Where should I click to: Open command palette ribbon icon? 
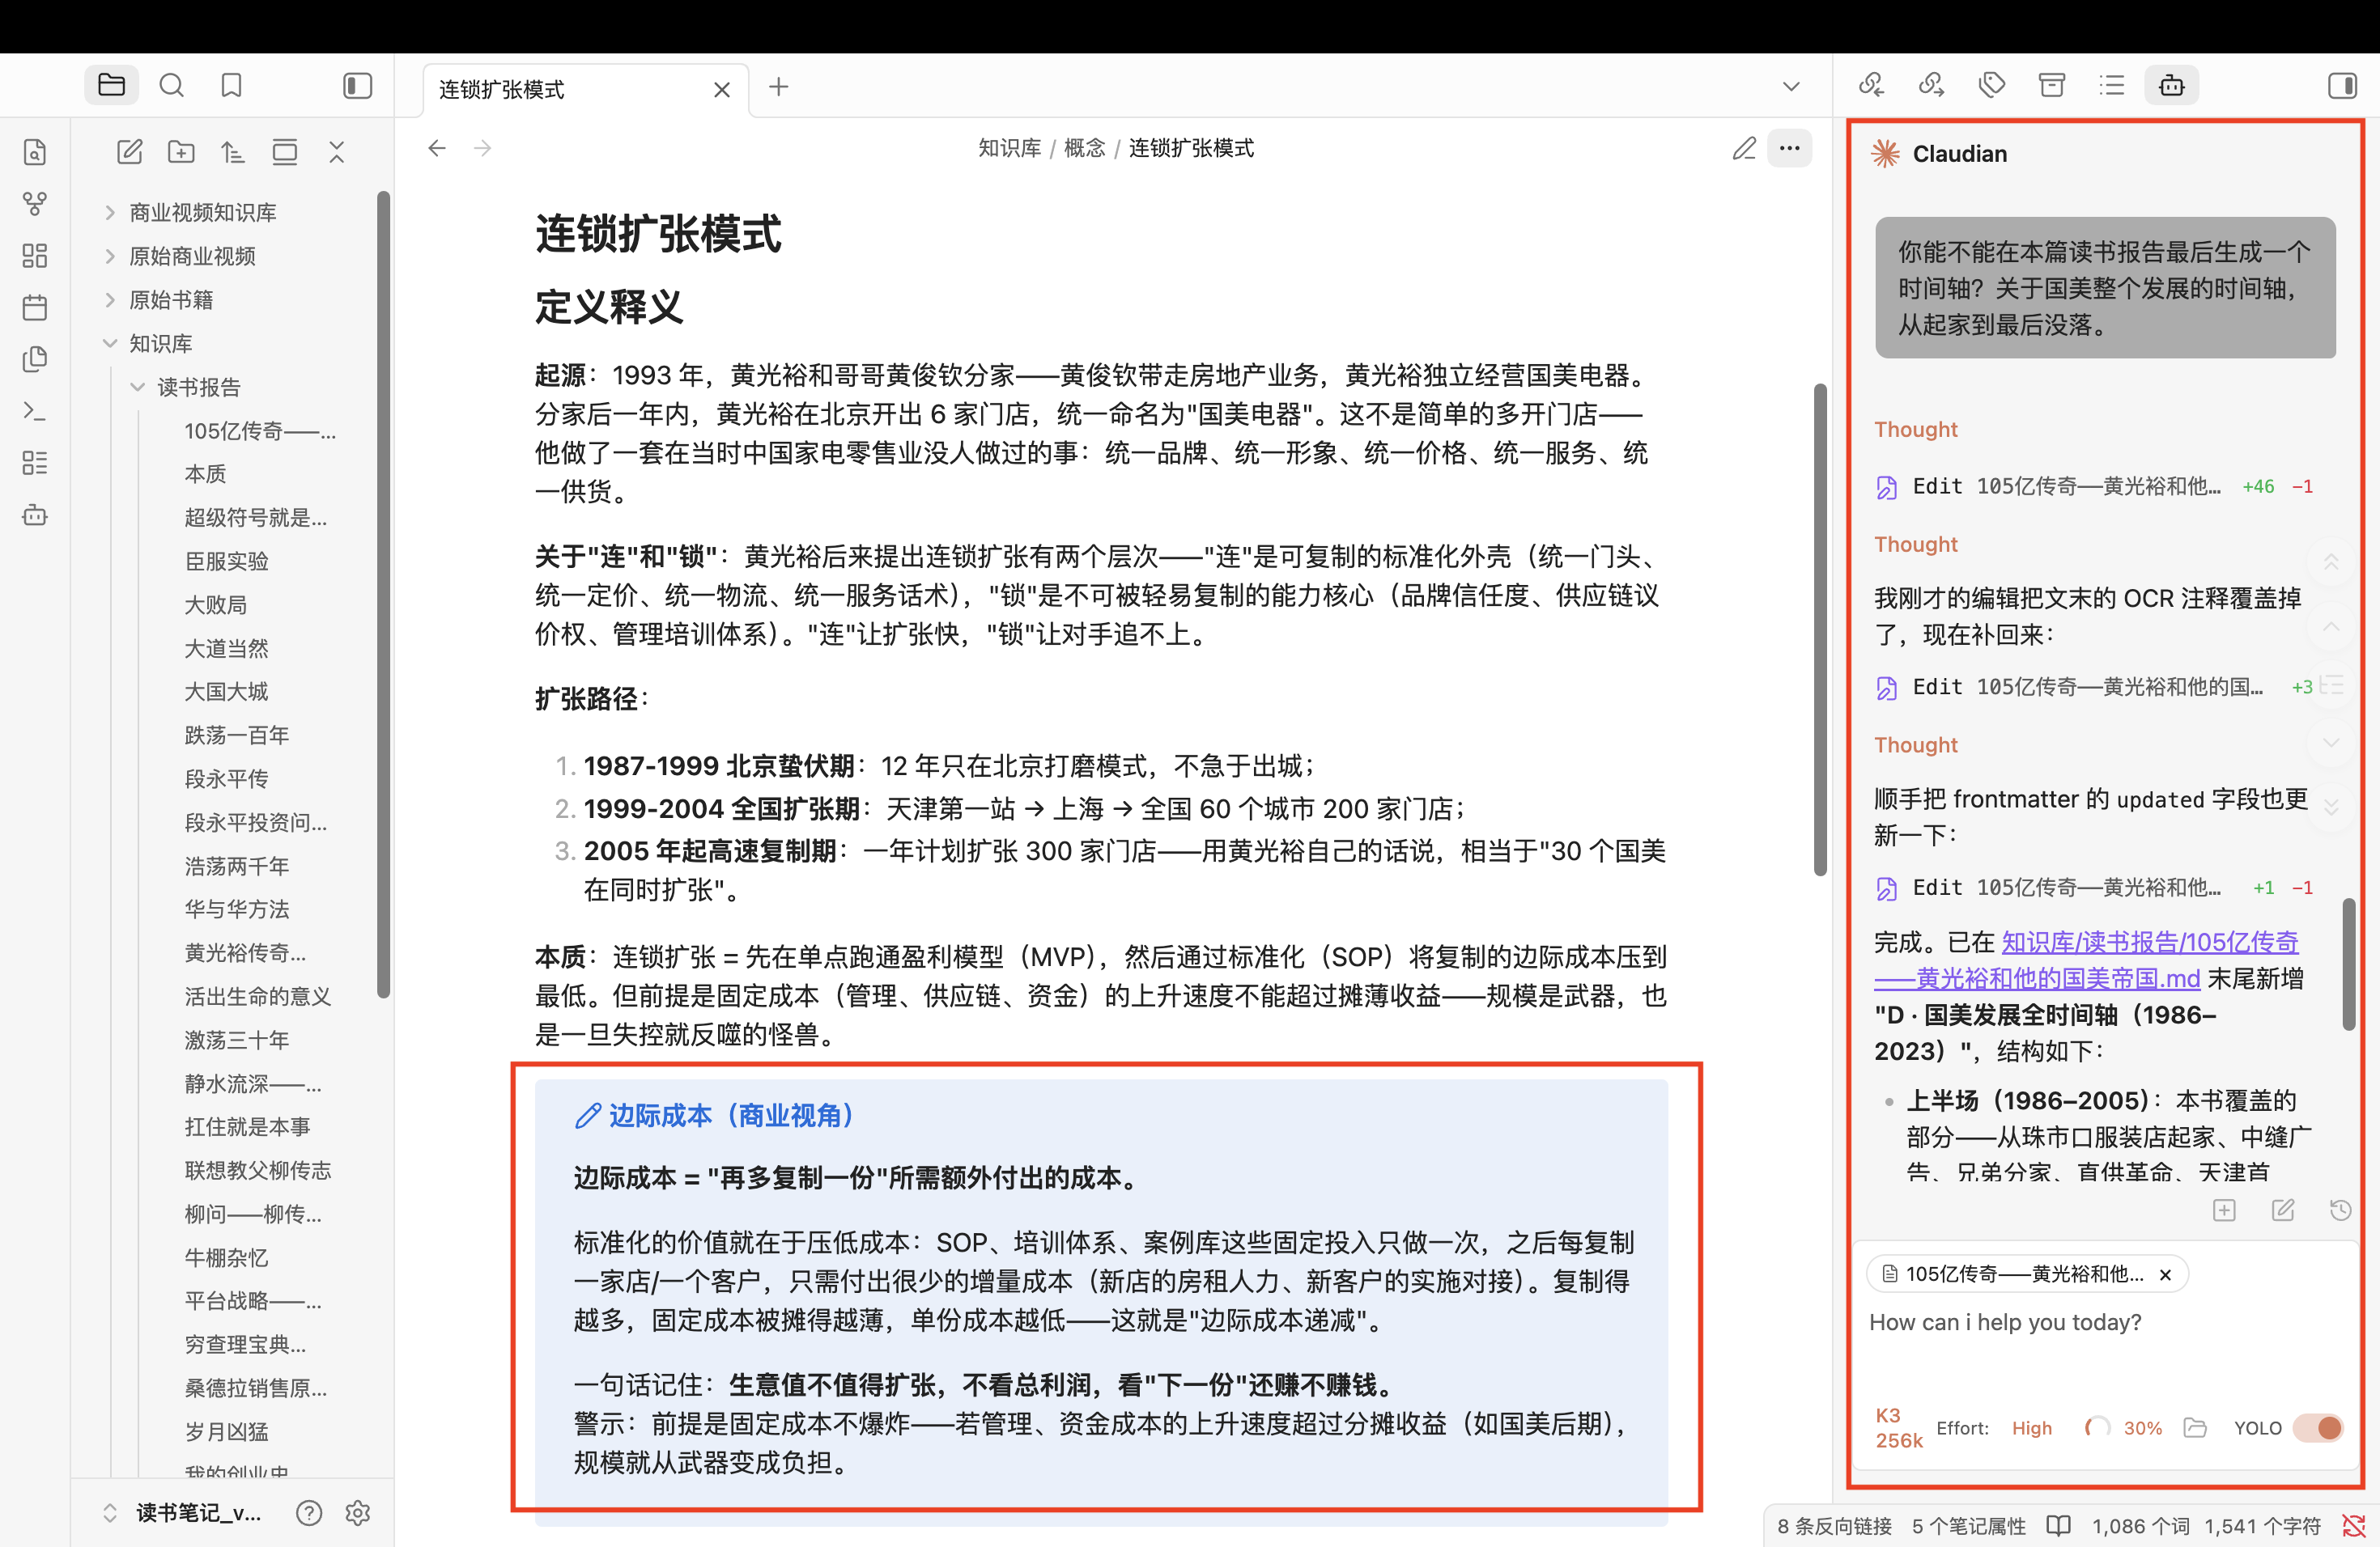tap(35, 411)
